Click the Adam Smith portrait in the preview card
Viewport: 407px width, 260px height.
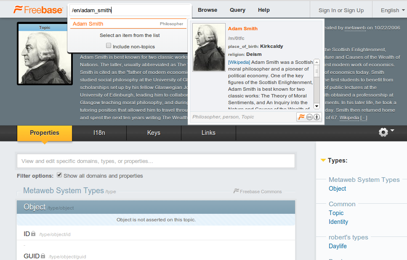[209, 47]
